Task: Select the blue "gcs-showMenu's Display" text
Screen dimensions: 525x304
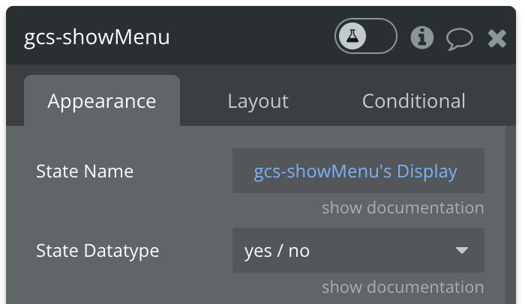Action: coord(355,171)
